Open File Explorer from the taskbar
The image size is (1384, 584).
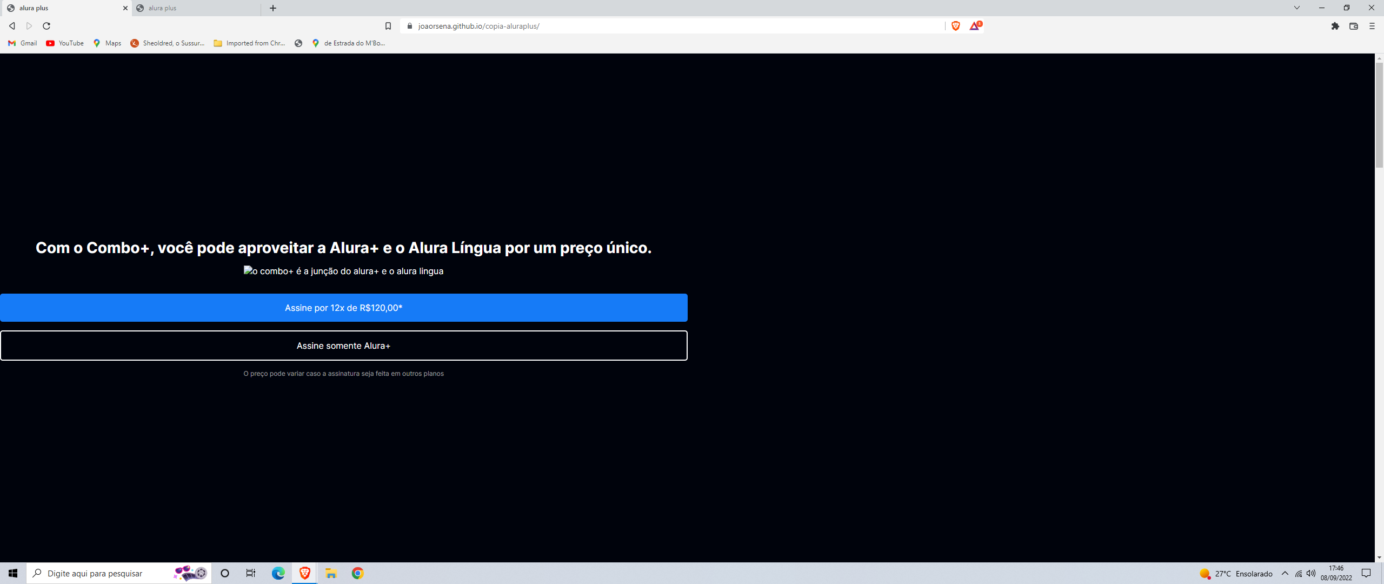[331, 573]
